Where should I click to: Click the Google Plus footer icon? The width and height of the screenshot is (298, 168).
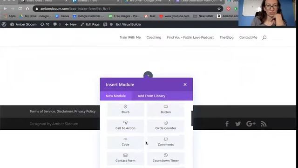[x=251, y=124]
